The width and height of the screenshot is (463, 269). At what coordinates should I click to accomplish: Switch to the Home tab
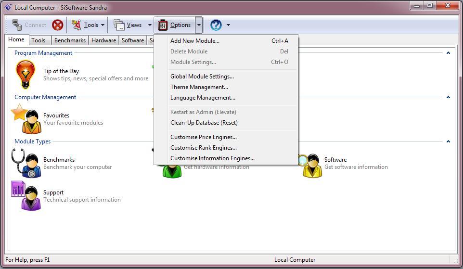coord(16,39)
